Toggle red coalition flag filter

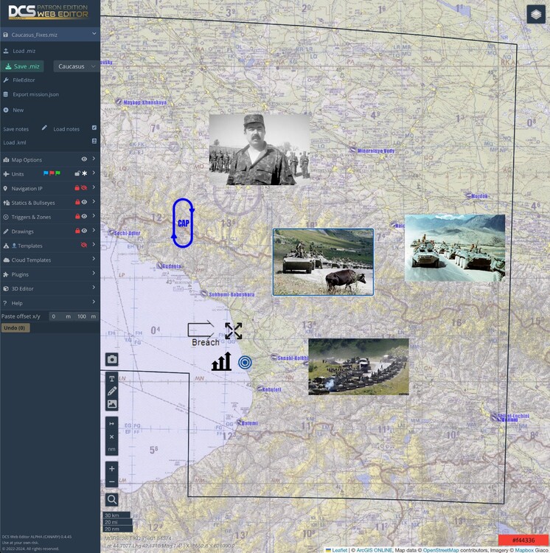coord(52,173)
